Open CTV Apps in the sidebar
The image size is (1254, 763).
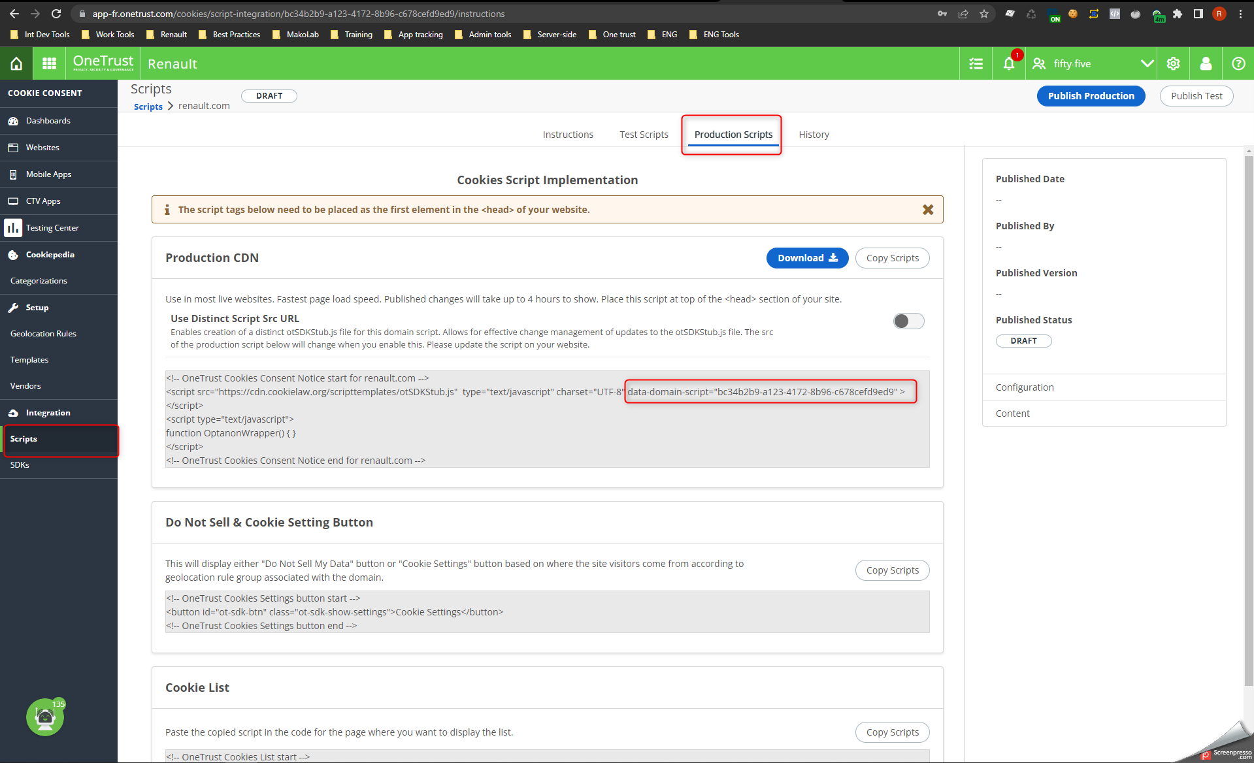tap(59, 201)
